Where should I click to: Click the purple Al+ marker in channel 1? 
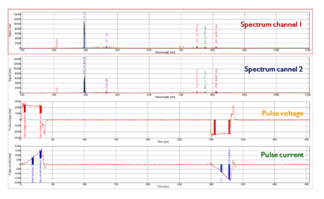pyautogui.click(x=107, y=38)
